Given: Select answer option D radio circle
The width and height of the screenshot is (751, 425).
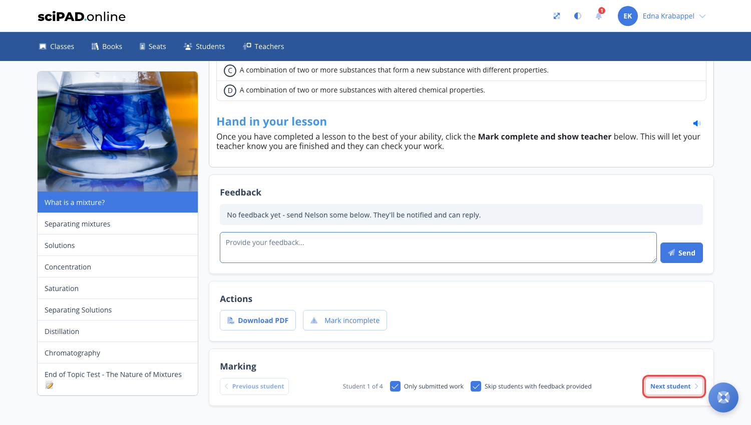Looking at the screenshot, I should click(230, 90).
